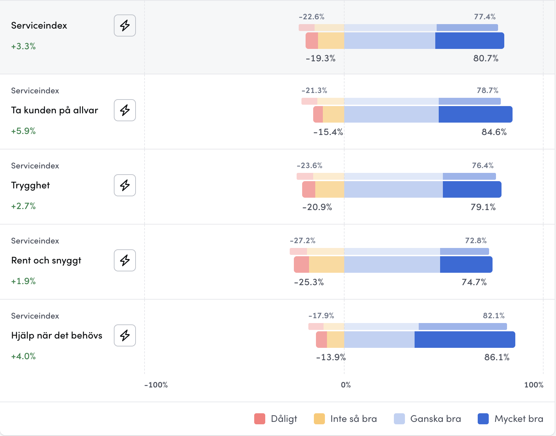Click the dark blue Mycket bra bar for Trygghet
Image resolution: width=556 pixels, height=436 pixels.
click(x=472, y=189)
